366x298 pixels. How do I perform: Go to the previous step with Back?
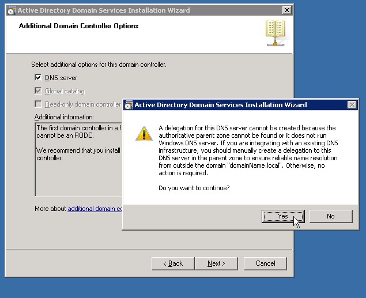click(x=173, y=263)
